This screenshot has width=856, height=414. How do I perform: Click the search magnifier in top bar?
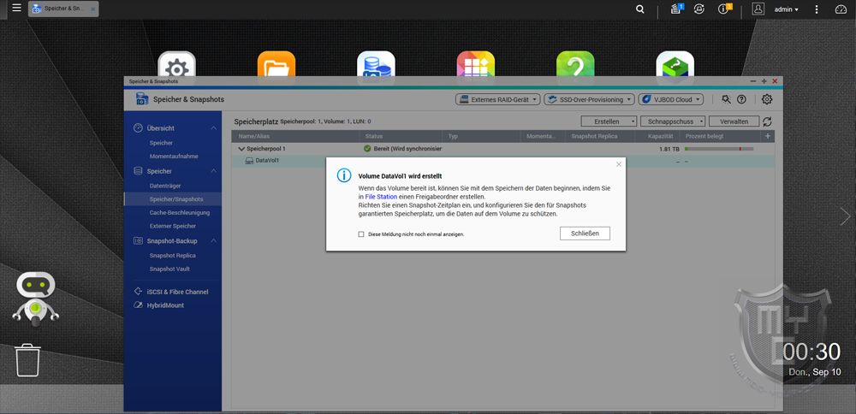click(640, 9)
